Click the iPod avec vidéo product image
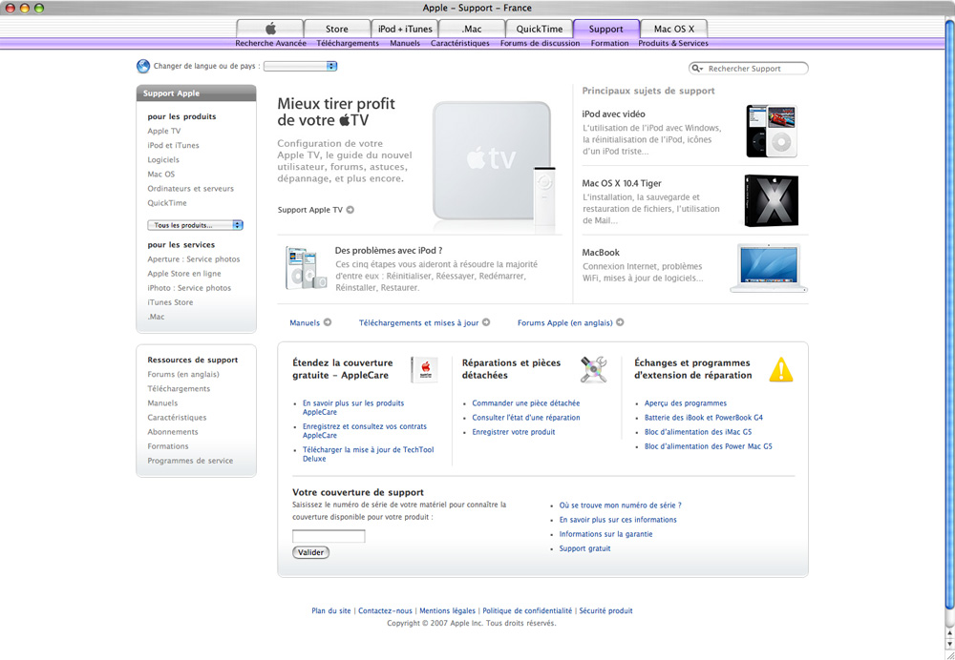 click(x=772, y=132)
